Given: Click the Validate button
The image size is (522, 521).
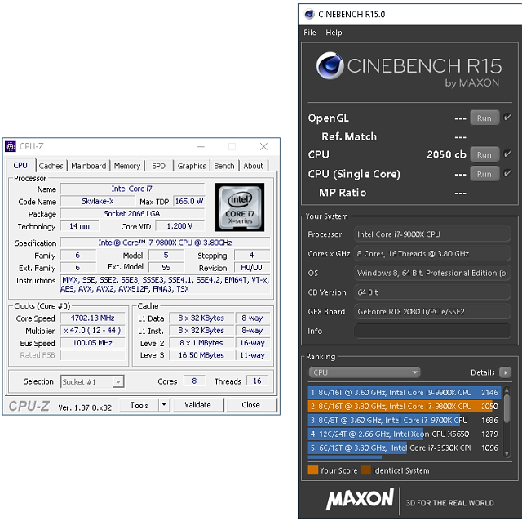Looking at the screenshot, I should [197, 405].
